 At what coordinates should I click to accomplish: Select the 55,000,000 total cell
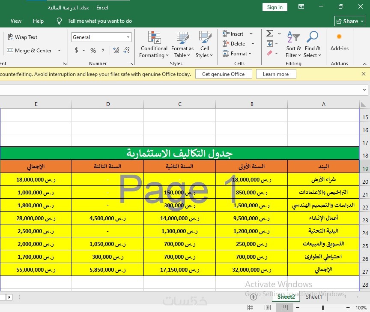pyautogui.click(x=36, y=270)
